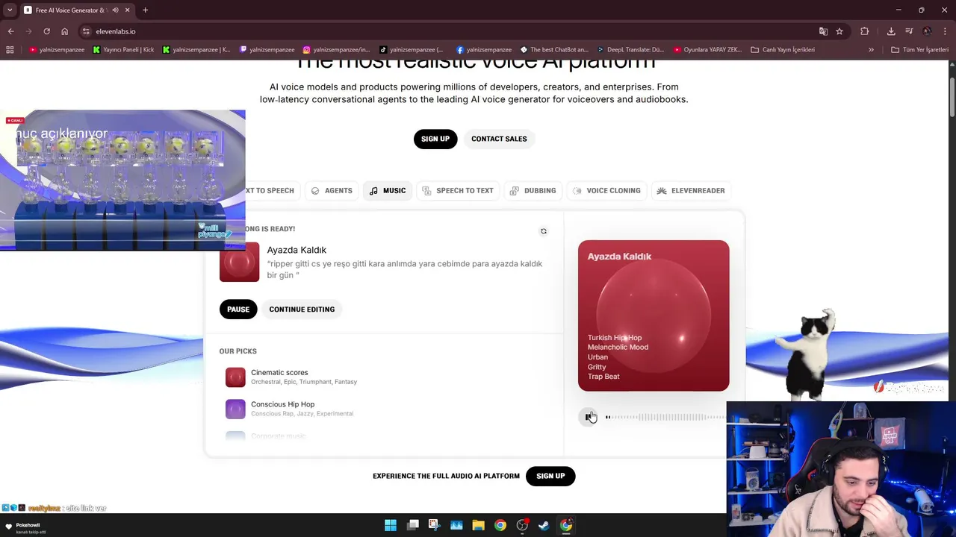The width and height of the screenshot is (956, 537).
Task: Pause the song with the player pause icon
Action: [589, 417]
